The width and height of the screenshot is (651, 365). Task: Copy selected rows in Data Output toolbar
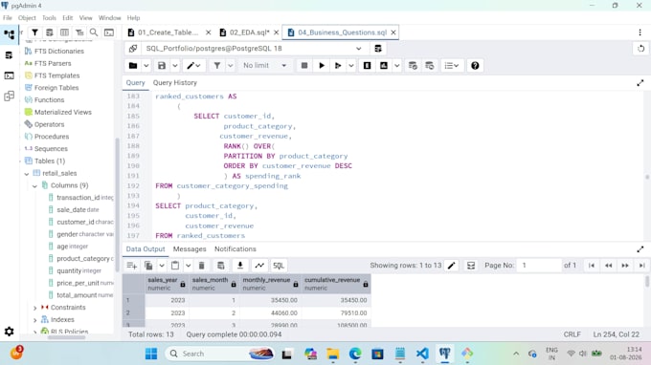point(148,266)
